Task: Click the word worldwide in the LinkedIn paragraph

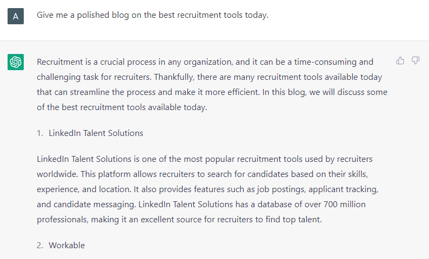Action: click(57, 174)
